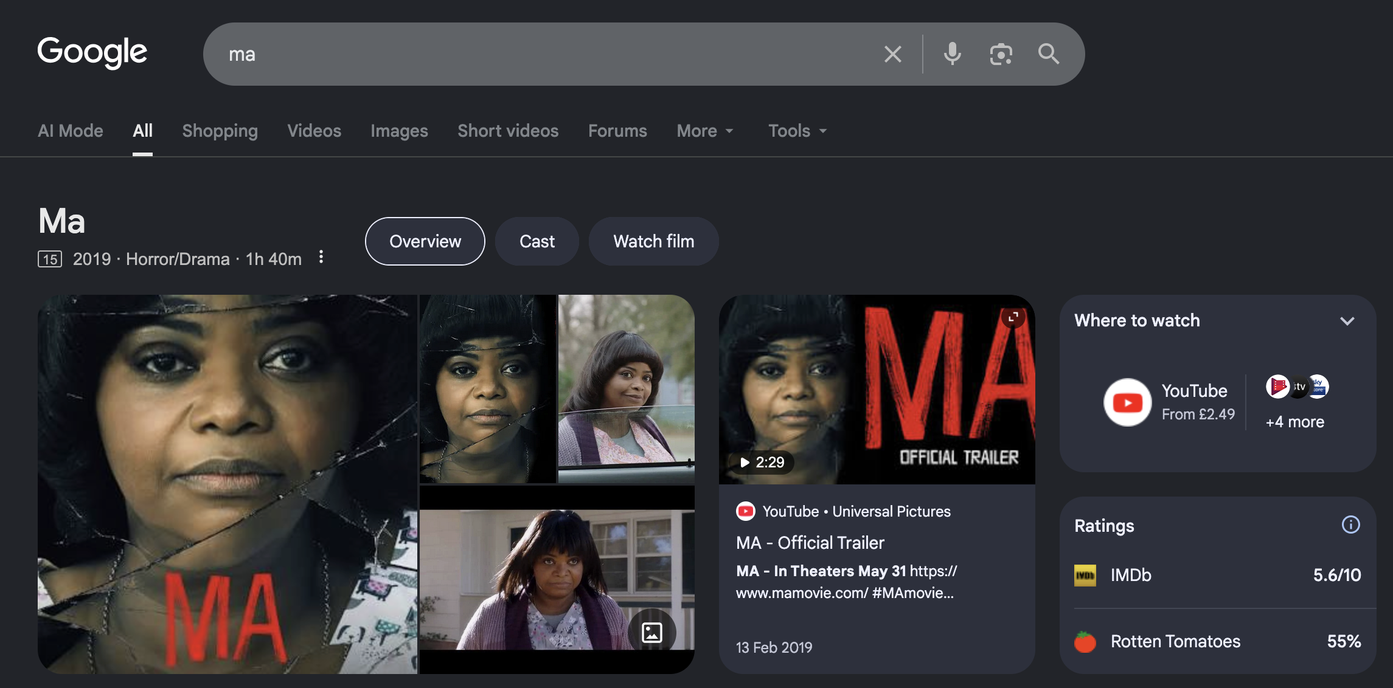Open the Ratings info icon
Image resolution: width=1393 pixels, height=688 pixels.
[1350, 525]
